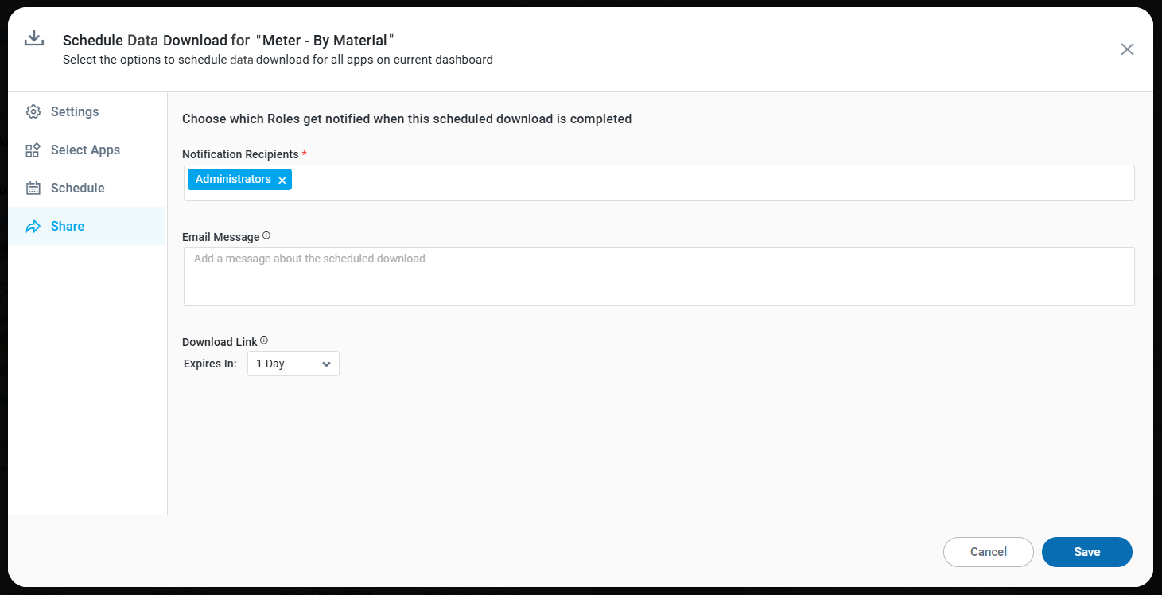Select the Share tab label
Image resolution: width=1162 pixels, height=595 pixels.
click(x=68, y=226)
